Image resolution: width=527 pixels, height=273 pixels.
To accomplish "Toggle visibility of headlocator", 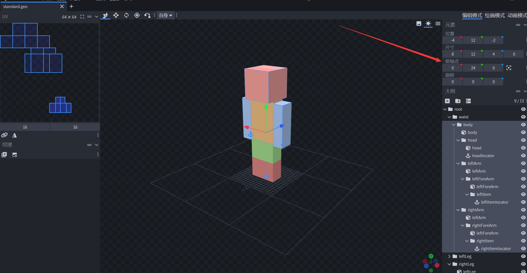I will click(523, 156).
